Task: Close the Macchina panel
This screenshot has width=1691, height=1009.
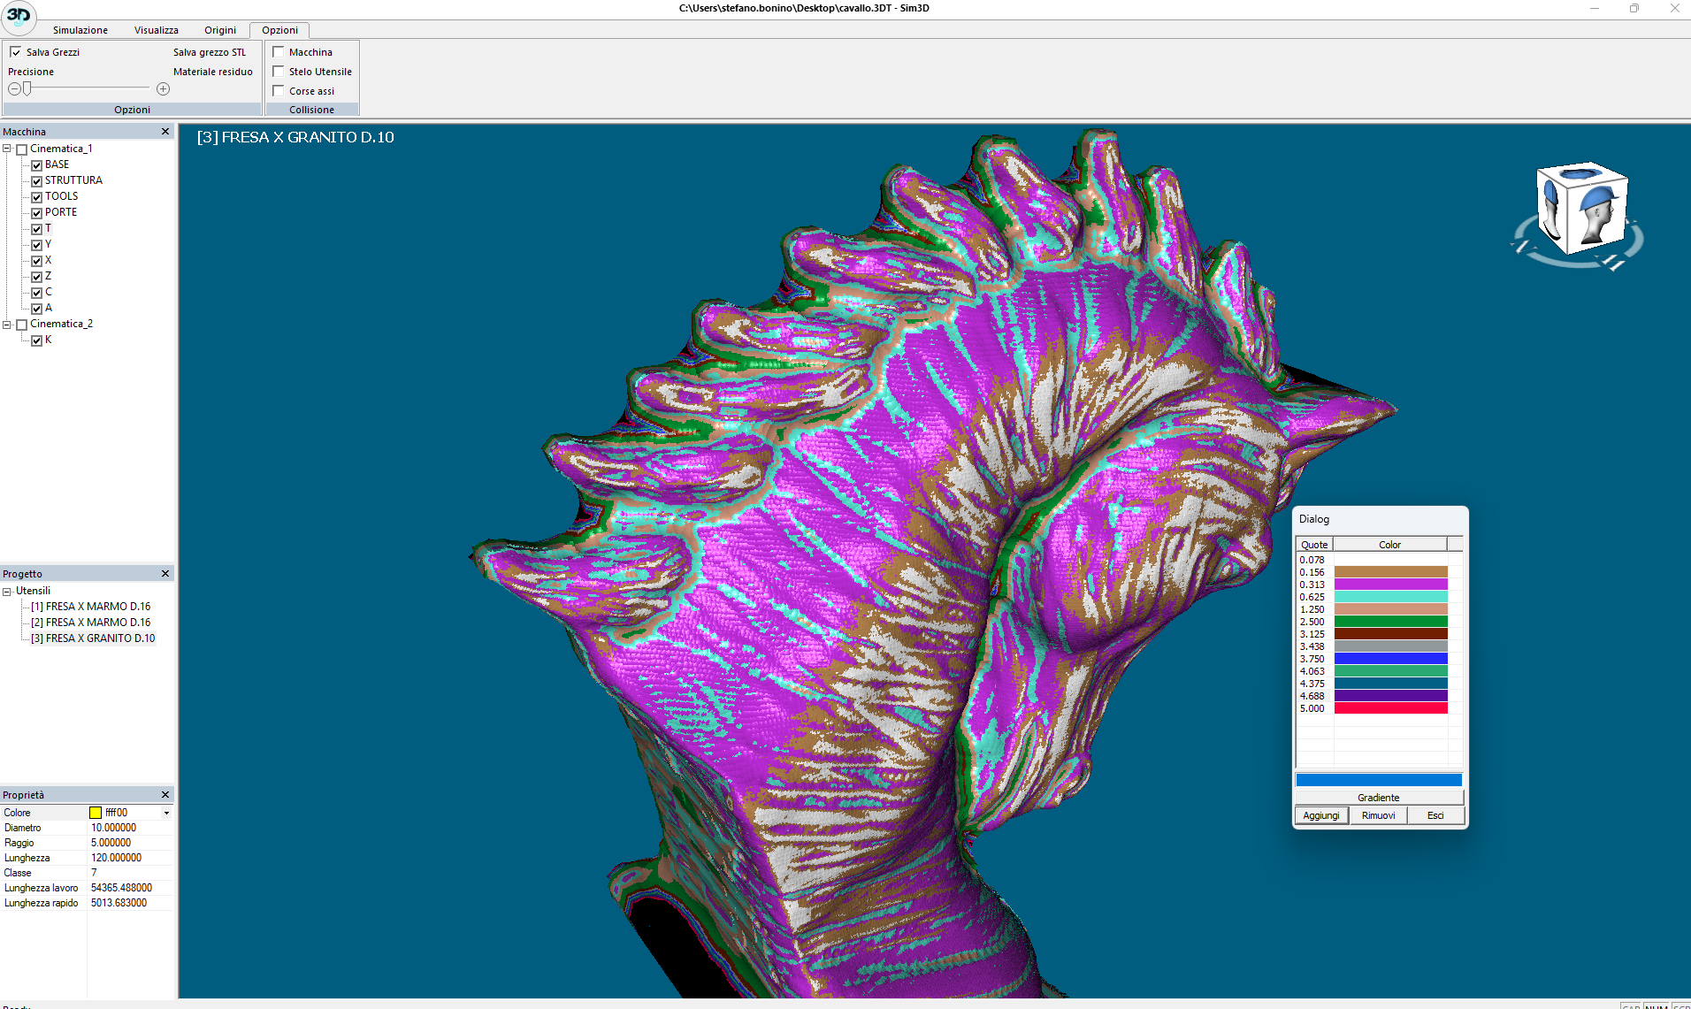Action: (x=165, y=132)
